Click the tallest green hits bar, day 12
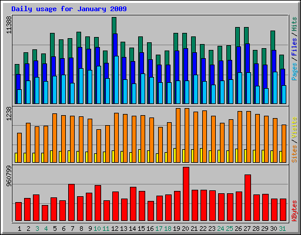 pos(114,25)
